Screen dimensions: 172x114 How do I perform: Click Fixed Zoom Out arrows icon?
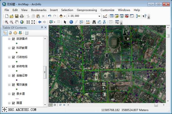click(33, 22)
